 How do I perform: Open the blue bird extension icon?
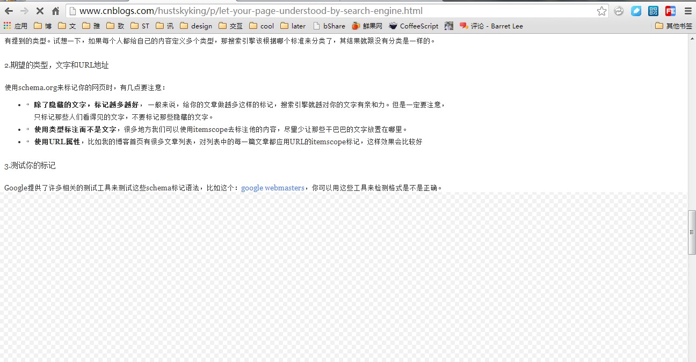tap(636, 11)
